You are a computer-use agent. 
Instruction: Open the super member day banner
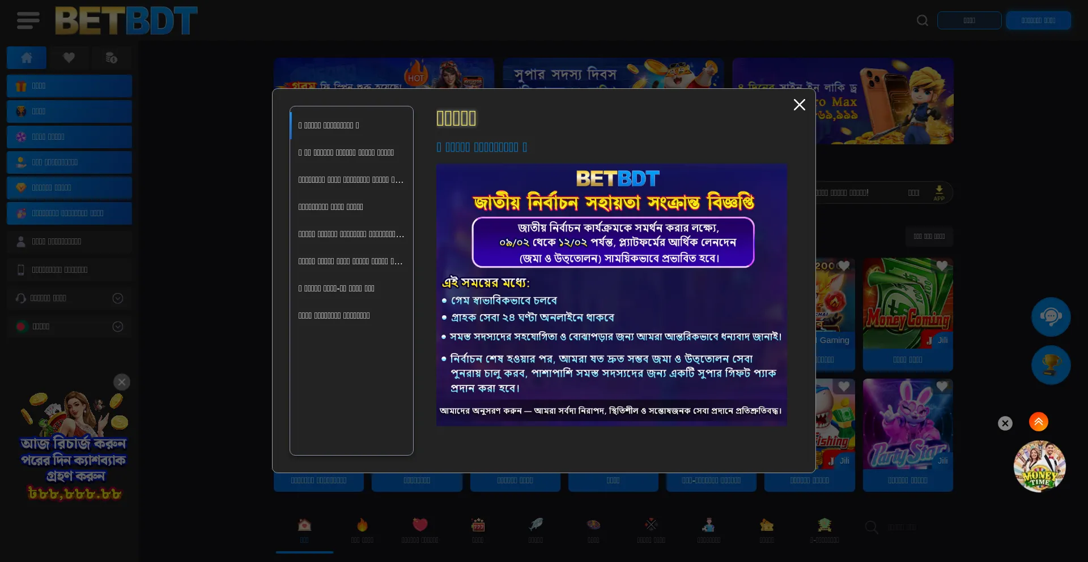tap(613, 74)
